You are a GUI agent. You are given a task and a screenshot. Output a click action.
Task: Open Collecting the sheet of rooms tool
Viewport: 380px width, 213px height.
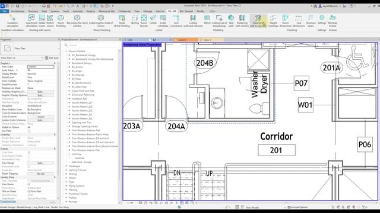(x=101, y=21)
